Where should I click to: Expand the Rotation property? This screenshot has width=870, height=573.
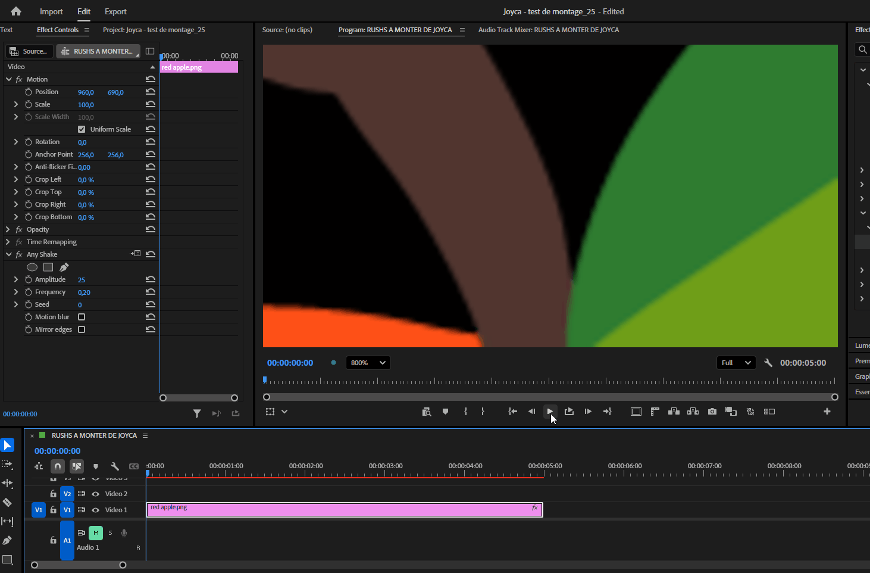pyautogui.click(x=15, y=142)
